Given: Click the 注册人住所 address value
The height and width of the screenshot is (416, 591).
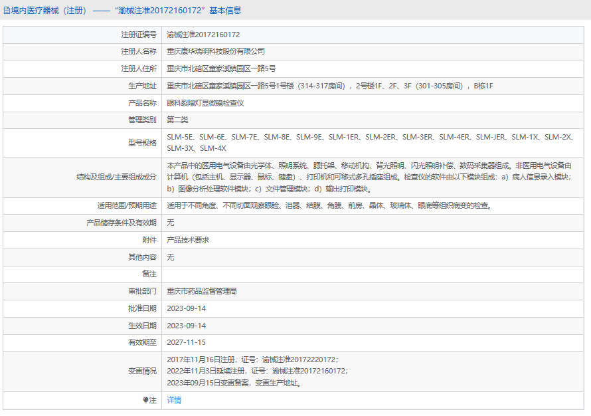Looking at the screenshot, I should pos(221,68).
